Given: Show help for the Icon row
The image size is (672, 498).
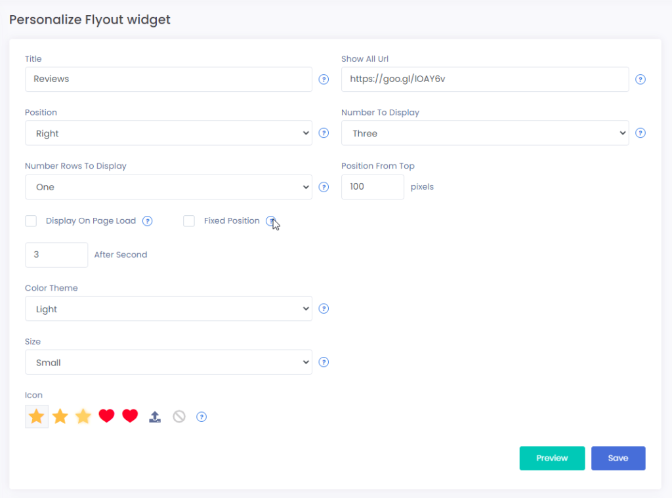Looking at the screenshot, I should (x=201, y=417).
